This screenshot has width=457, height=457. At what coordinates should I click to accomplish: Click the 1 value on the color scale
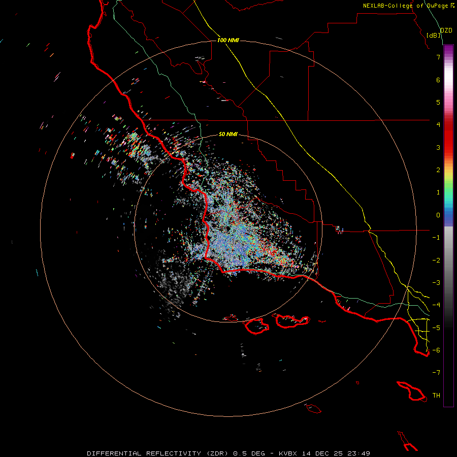click(438, 192)
